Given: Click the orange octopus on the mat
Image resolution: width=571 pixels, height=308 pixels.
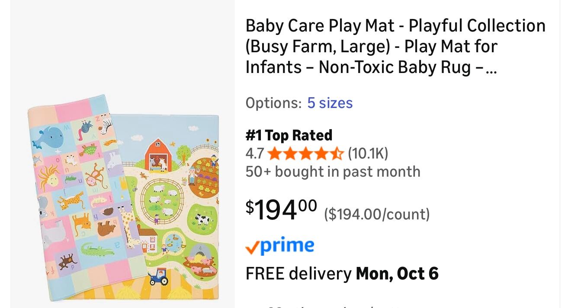Looking at the screenshot, I should coord(47,177).
